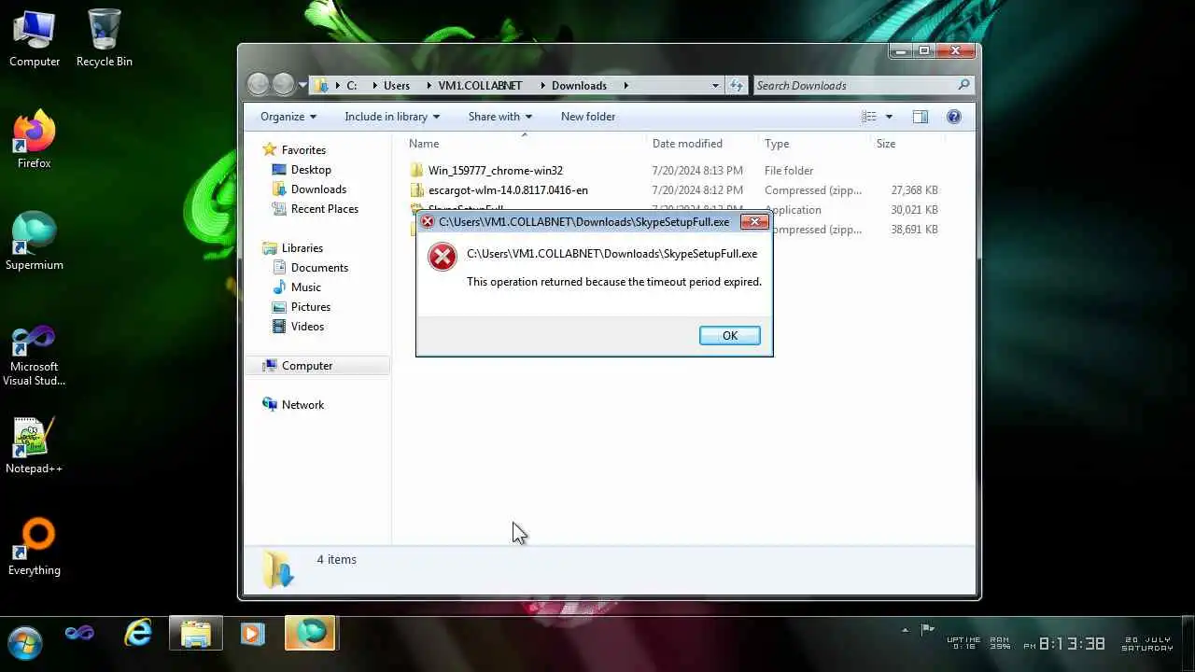Open Microsoft Visual Studio desktop shortcut
Screen dimensions: 1195x672
point(35,356)
